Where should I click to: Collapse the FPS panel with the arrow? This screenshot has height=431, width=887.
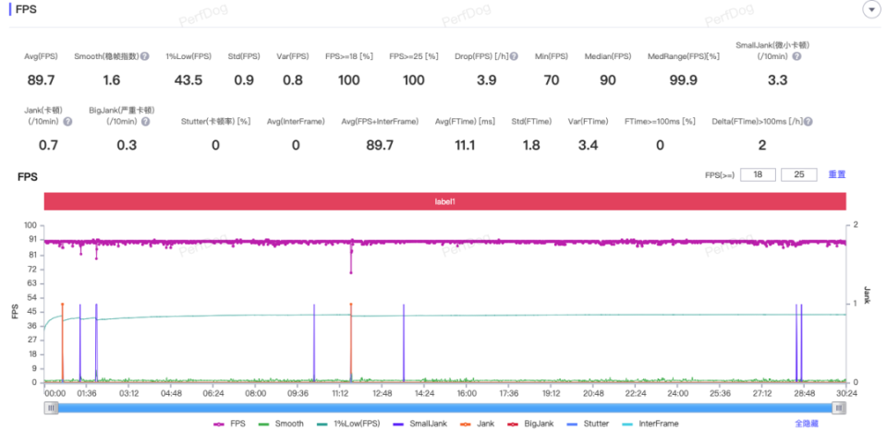870,9
